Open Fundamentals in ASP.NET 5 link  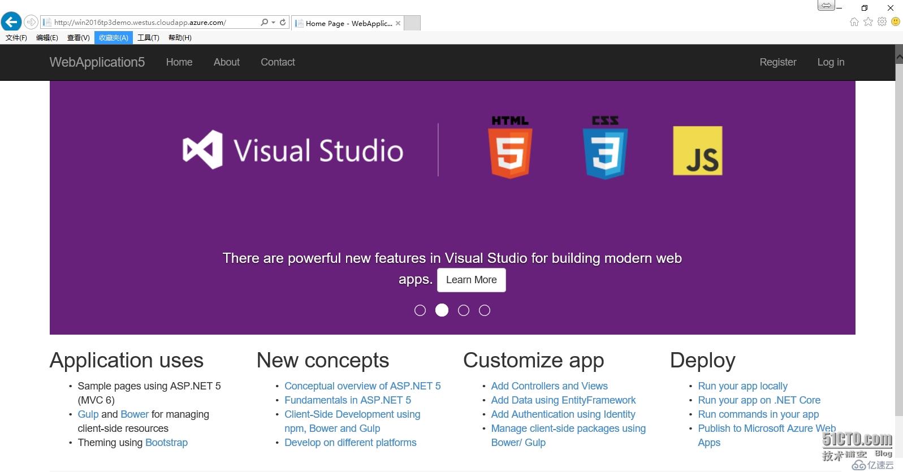click(x=348, y=400)
